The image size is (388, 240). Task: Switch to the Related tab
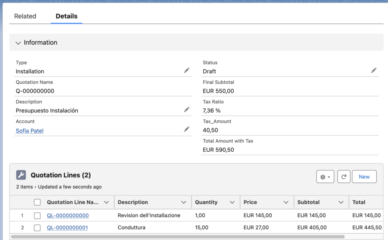(x=25, y=16)
